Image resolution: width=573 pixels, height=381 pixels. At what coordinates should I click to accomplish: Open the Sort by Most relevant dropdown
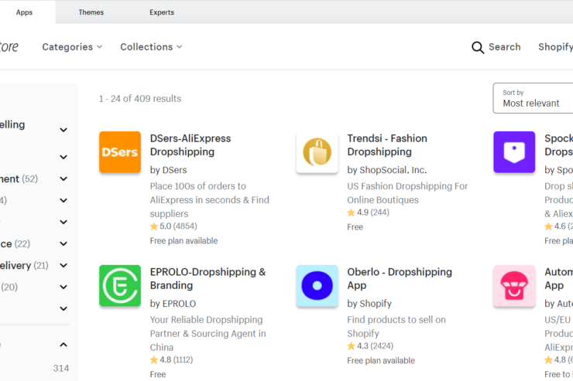[x=534, y=98]
